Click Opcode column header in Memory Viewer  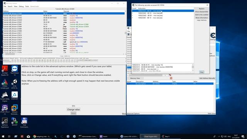(x=66, y=11)
